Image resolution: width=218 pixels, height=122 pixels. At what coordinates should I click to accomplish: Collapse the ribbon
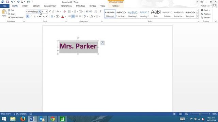[x=216, y=21]
